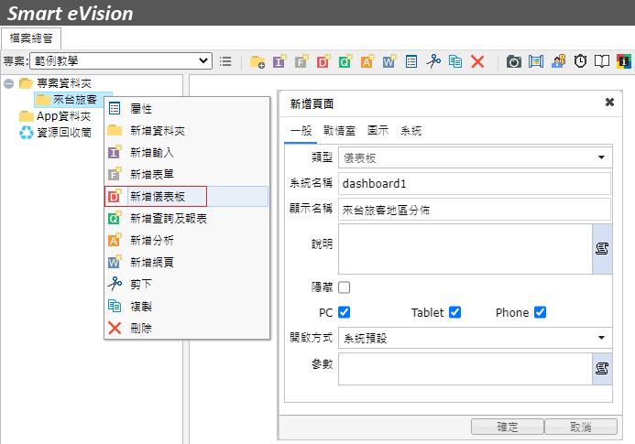Screen dimensions: 635x444
Task: Switch to the 系統 tab
Action: point(411,131)
